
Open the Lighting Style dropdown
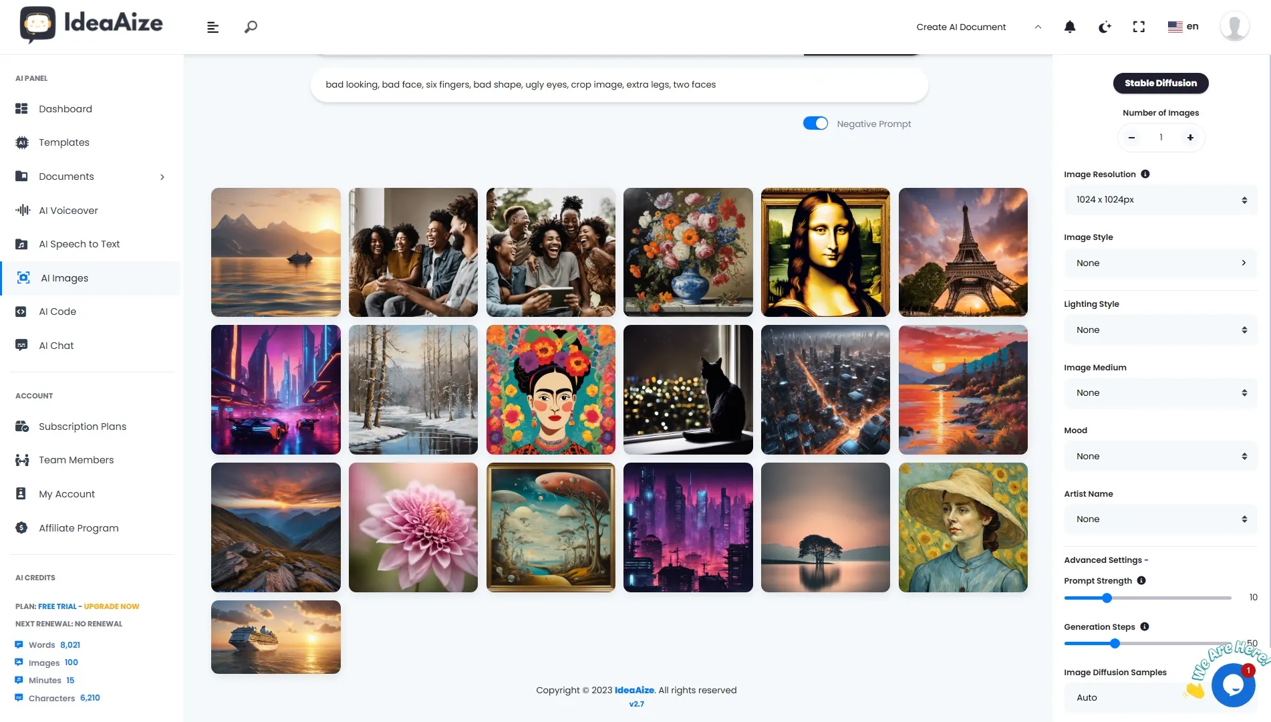pos(1160,330)
